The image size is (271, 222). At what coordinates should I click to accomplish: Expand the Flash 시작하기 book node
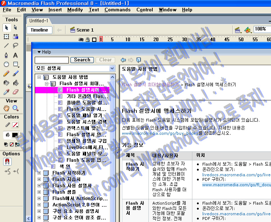39,173
